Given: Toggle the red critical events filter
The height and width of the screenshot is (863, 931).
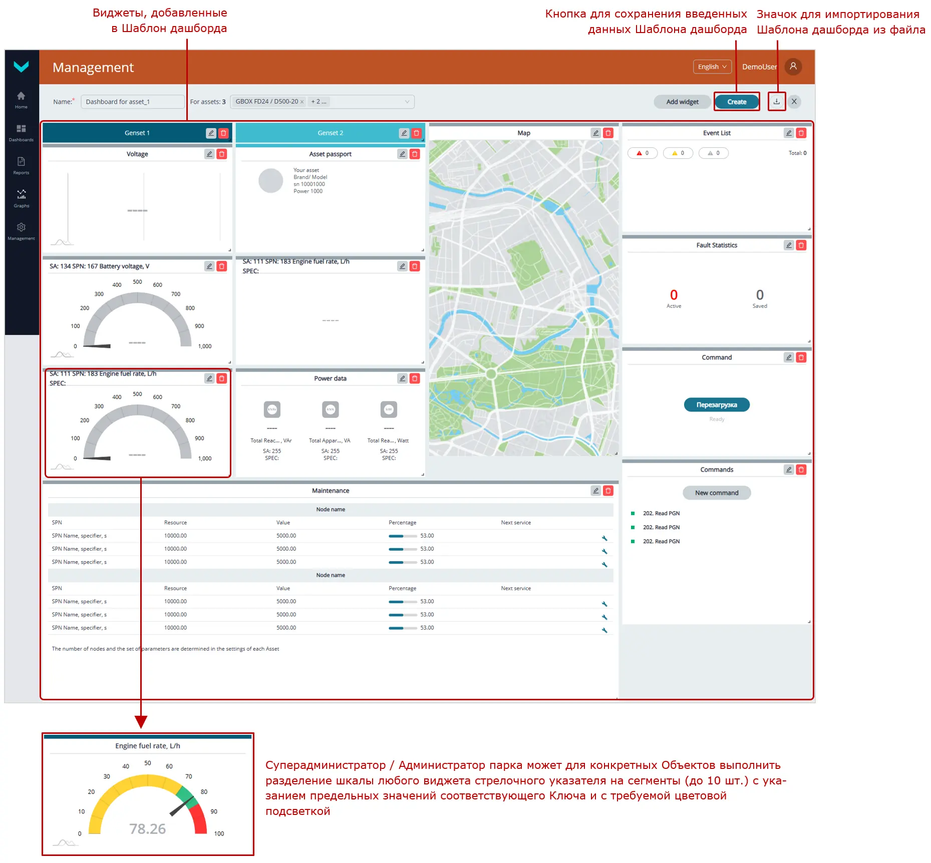Looking at the screenshot, I should (x=642, y=153).
